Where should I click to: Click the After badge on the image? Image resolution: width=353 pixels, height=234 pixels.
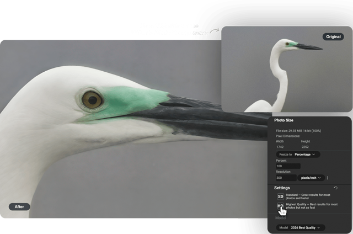19,206
